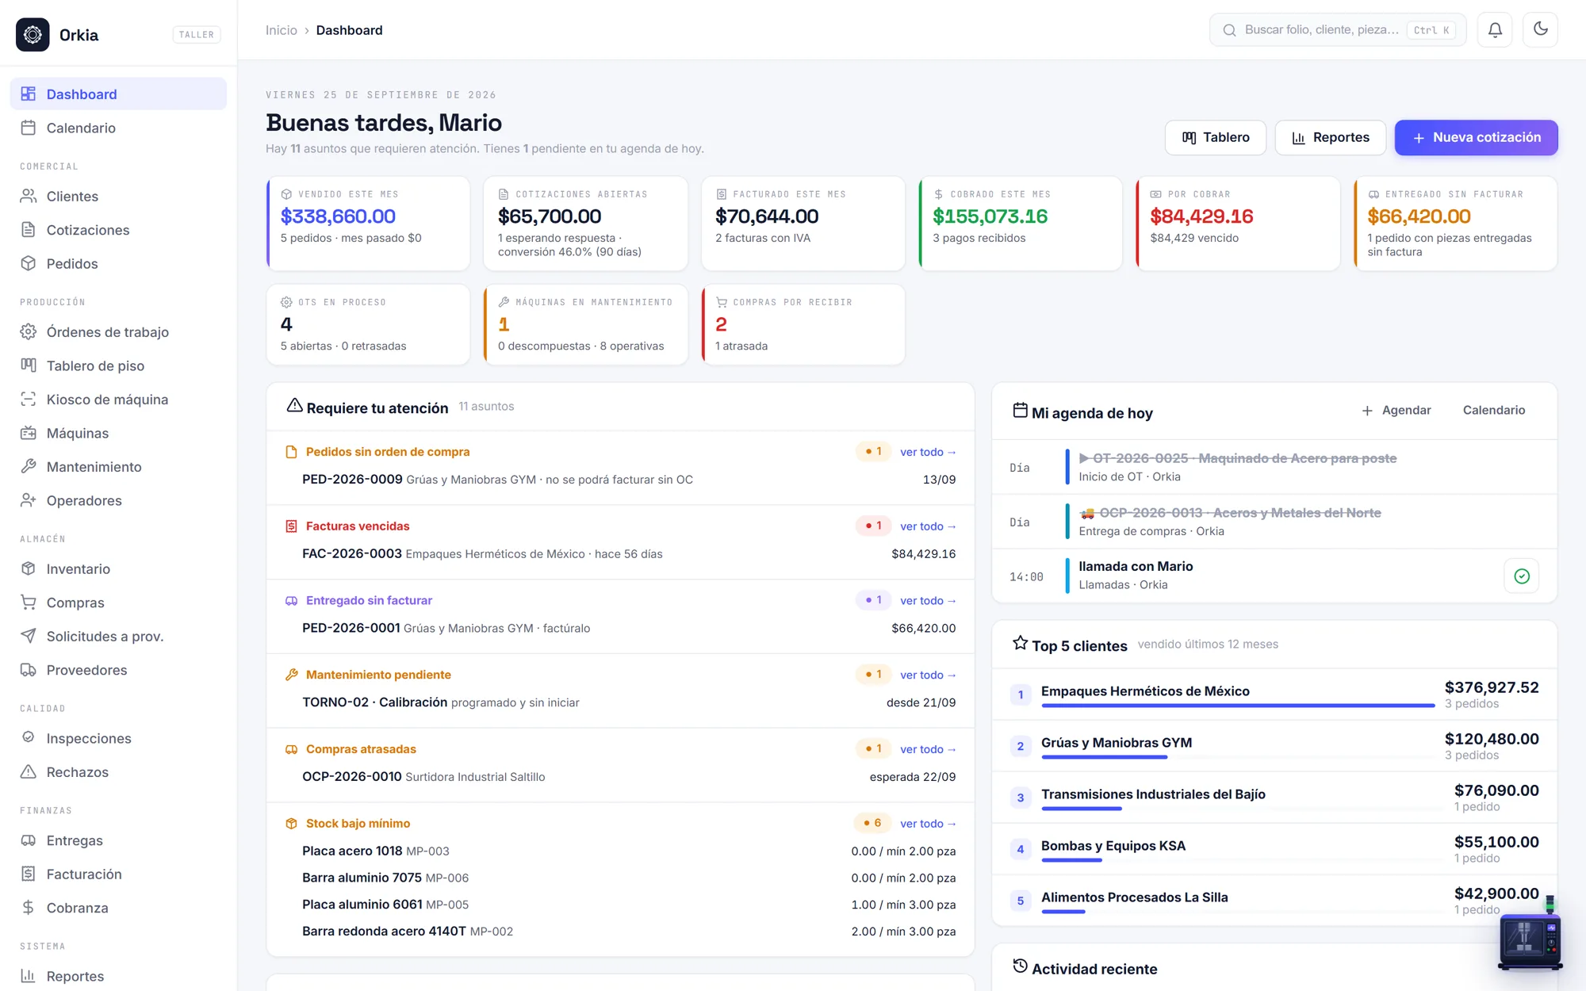Click the Cobranza dollar icon
The width and height of the screenshot is (1586, 991).
click(x=29, y=908)
